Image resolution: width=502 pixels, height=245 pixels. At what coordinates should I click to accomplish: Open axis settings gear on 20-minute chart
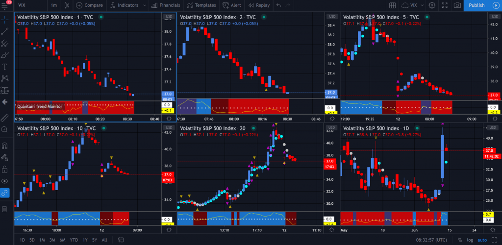[x=332, y=230]
